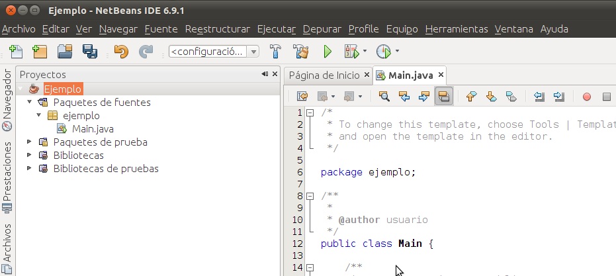The image size is (616, 276).
Task: Build the project with the hammer icon
Action: [277, 51]
